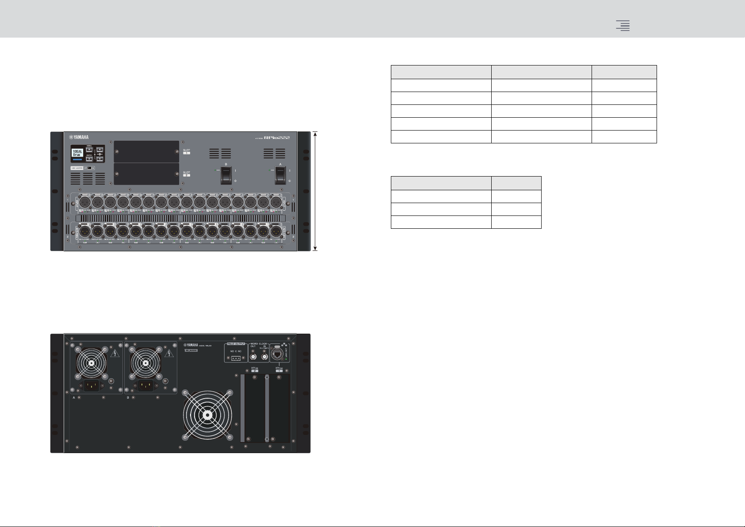
Task: Open the contents menu icon in header
Action: (x=623, y=26)
